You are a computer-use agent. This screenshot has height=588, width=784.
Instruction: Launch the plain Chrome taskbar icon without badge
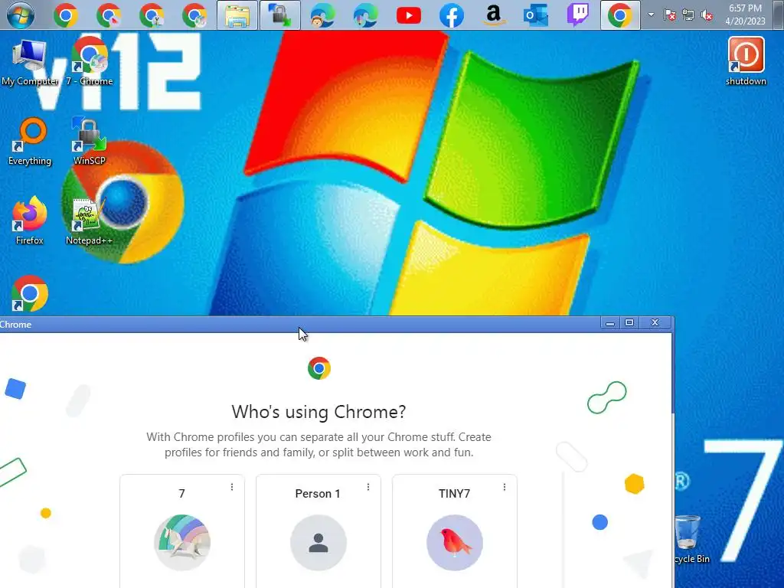(x=66, y=15)
